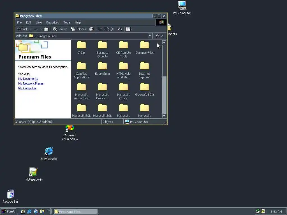Click the My Computer zone in status bar
Viewport: 287px width, 215px height.
tap(136, 122)
